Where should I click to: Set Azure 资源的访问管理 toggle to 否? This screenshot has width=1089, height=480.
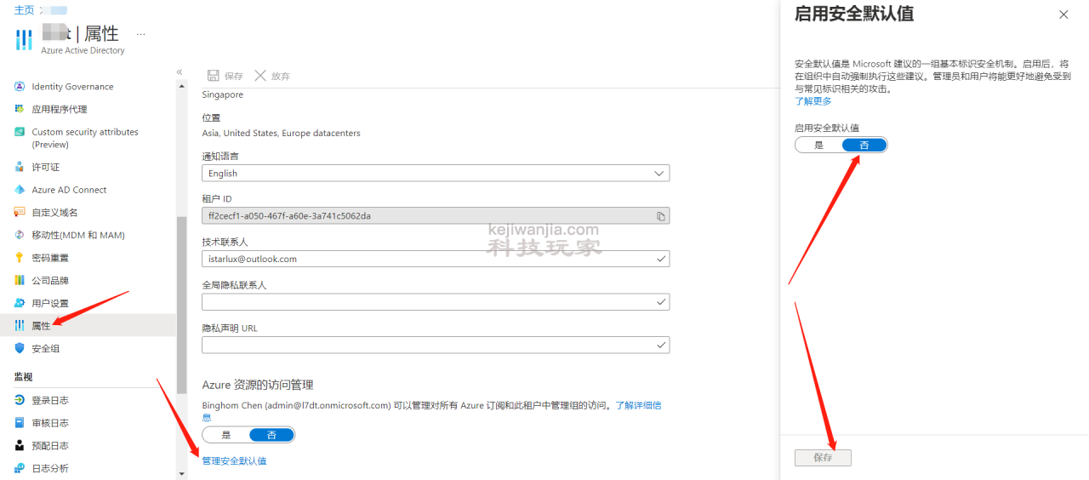tap(271, 435)
